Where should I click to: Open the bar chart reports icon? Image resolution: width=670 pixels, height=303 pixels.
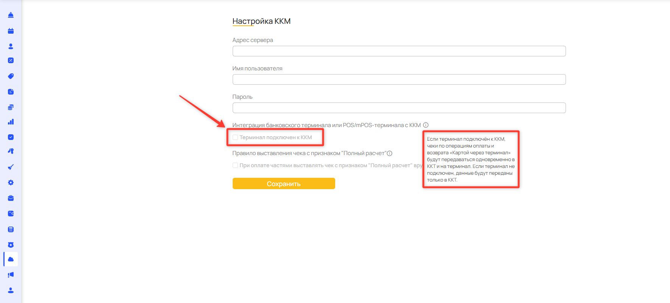pos(11,122)
